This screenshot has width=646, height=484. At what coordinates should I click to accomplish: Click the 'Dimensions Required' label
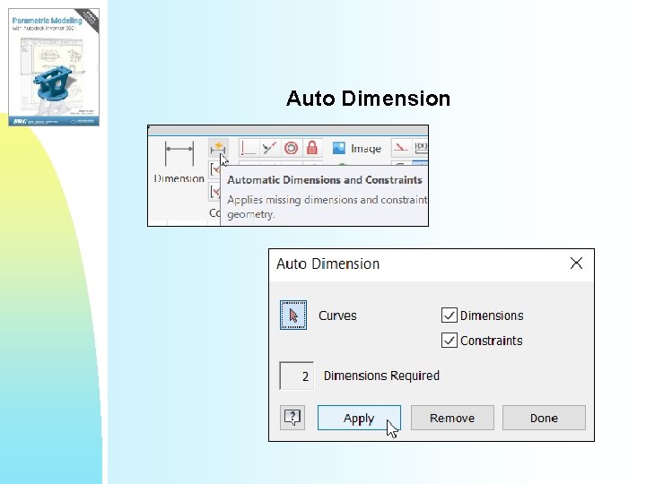(381, 376)
